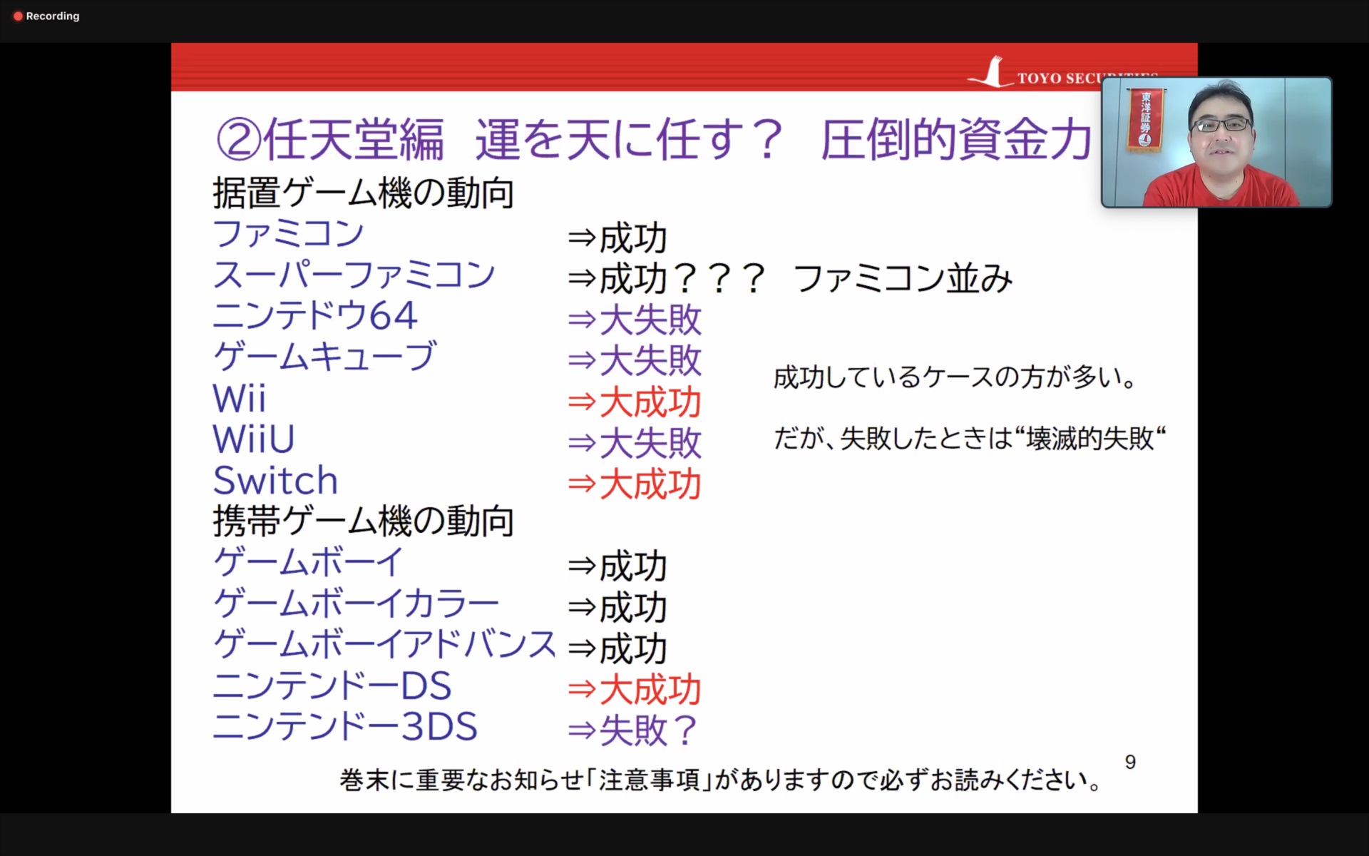Click the slide page number 9
Viewport: 1369px width, 856px height.
[x=1130, y=762]
